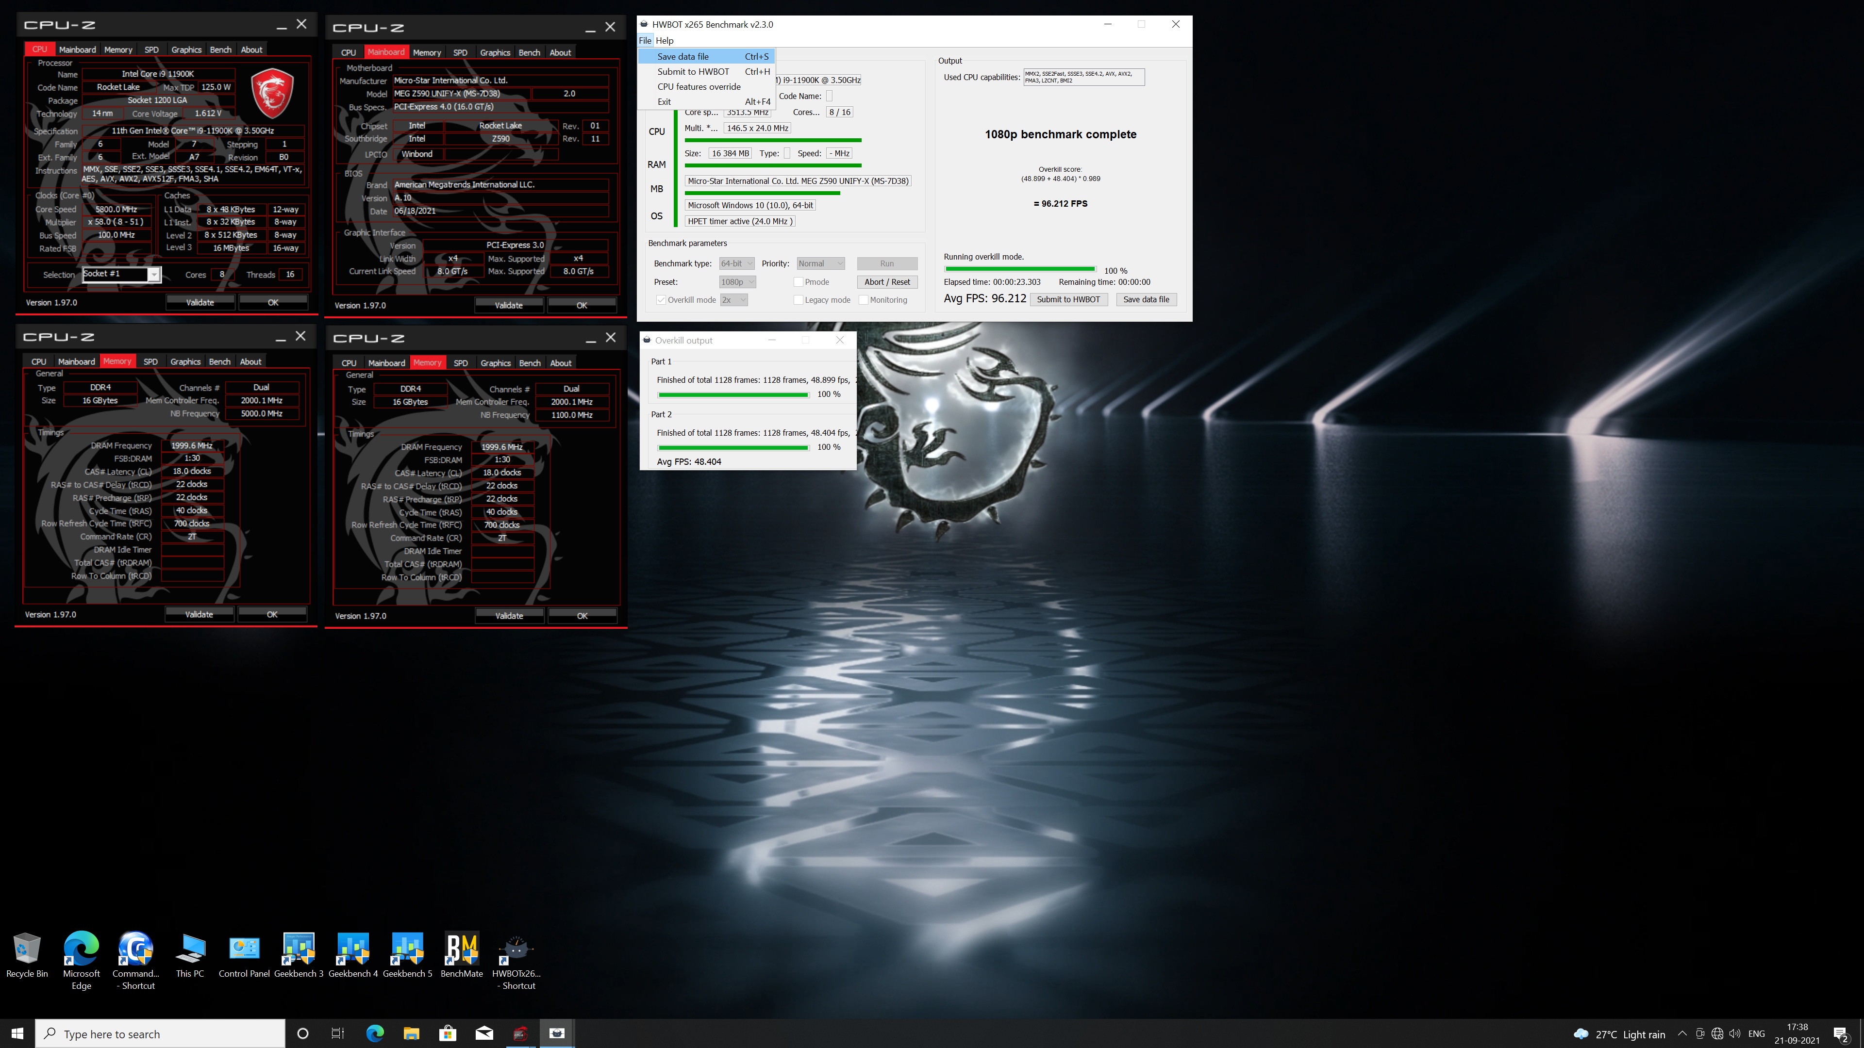Click Used CPU capabilities text box

1084,77
